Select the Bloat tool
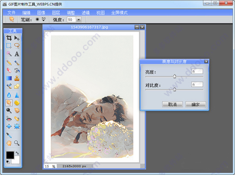The image size is (235, 175). tap(9, 126)
